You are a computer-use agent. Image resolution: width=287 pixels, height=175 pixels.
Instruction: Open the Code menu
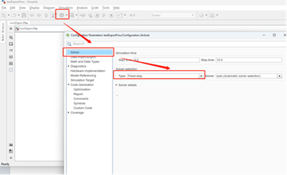click(x=95, y=8)
